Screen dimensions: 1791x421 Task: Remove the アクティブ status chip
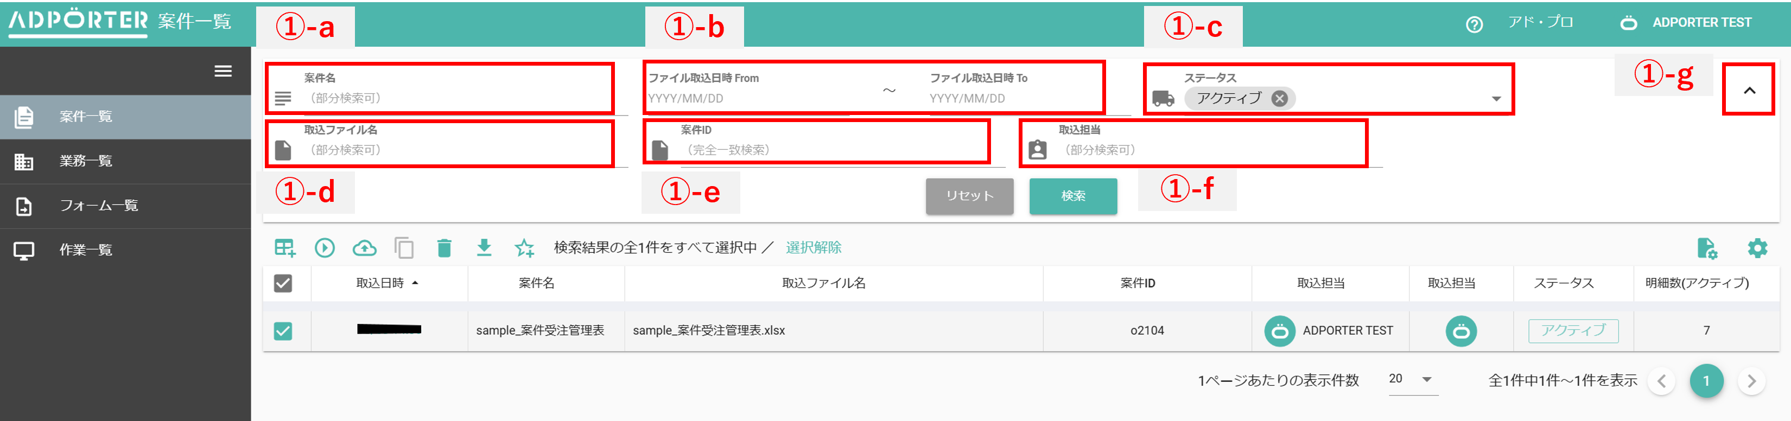coord(1279,99)
